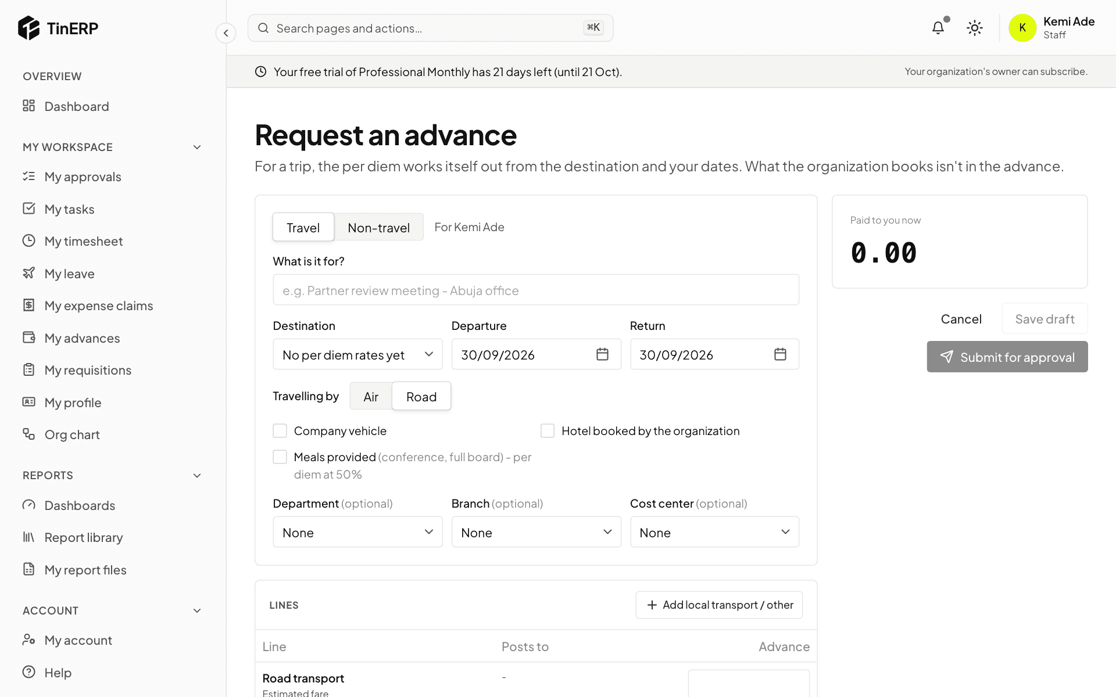The image size is (1116, 697).
Task: Toggle the light/dark theme sun icon
Action: coord(975,28)
